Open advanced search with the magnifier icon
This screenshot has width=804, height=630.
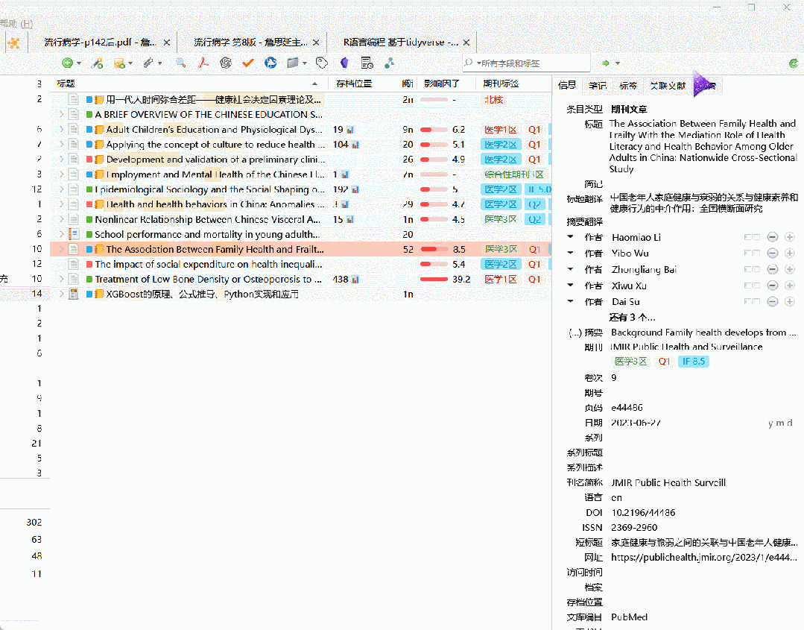click(180, 63)
